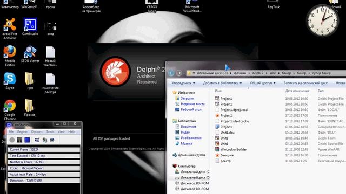Screen dimensions: 346x194
Task: Click CamStudio's Record button
Action: [12, 140]
